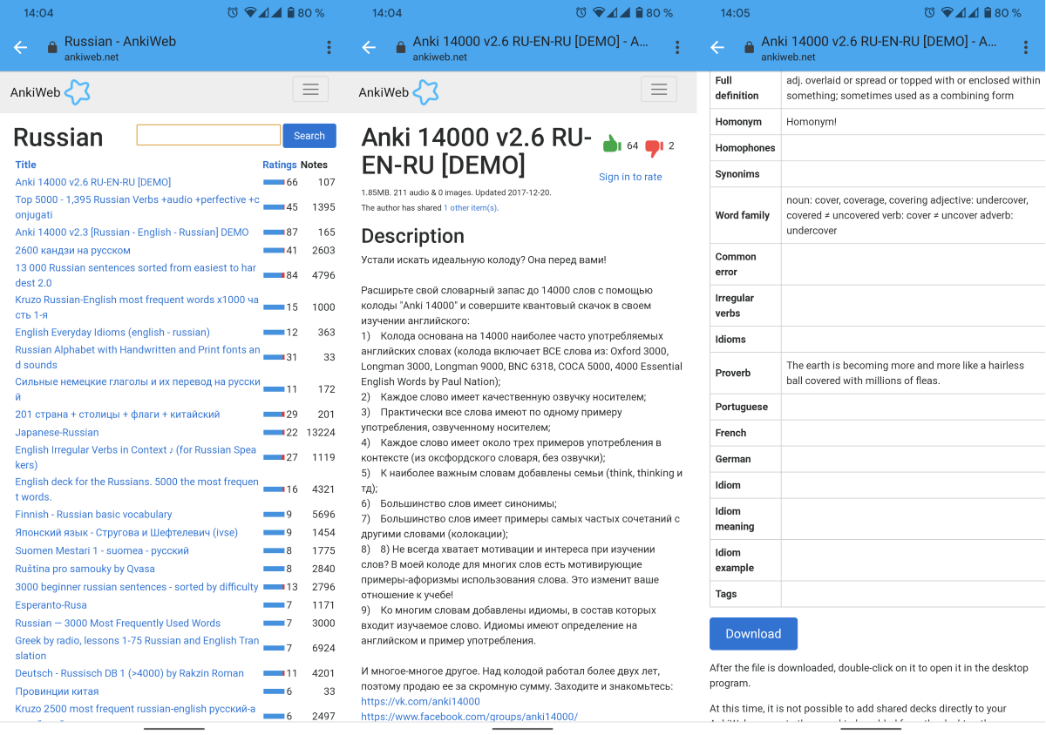Tap lock icon on middle Anki 14000 screen
Image resolution: width=1046 pixels, height=735 pixels.
pyautogui.click(x=401, y=48)
